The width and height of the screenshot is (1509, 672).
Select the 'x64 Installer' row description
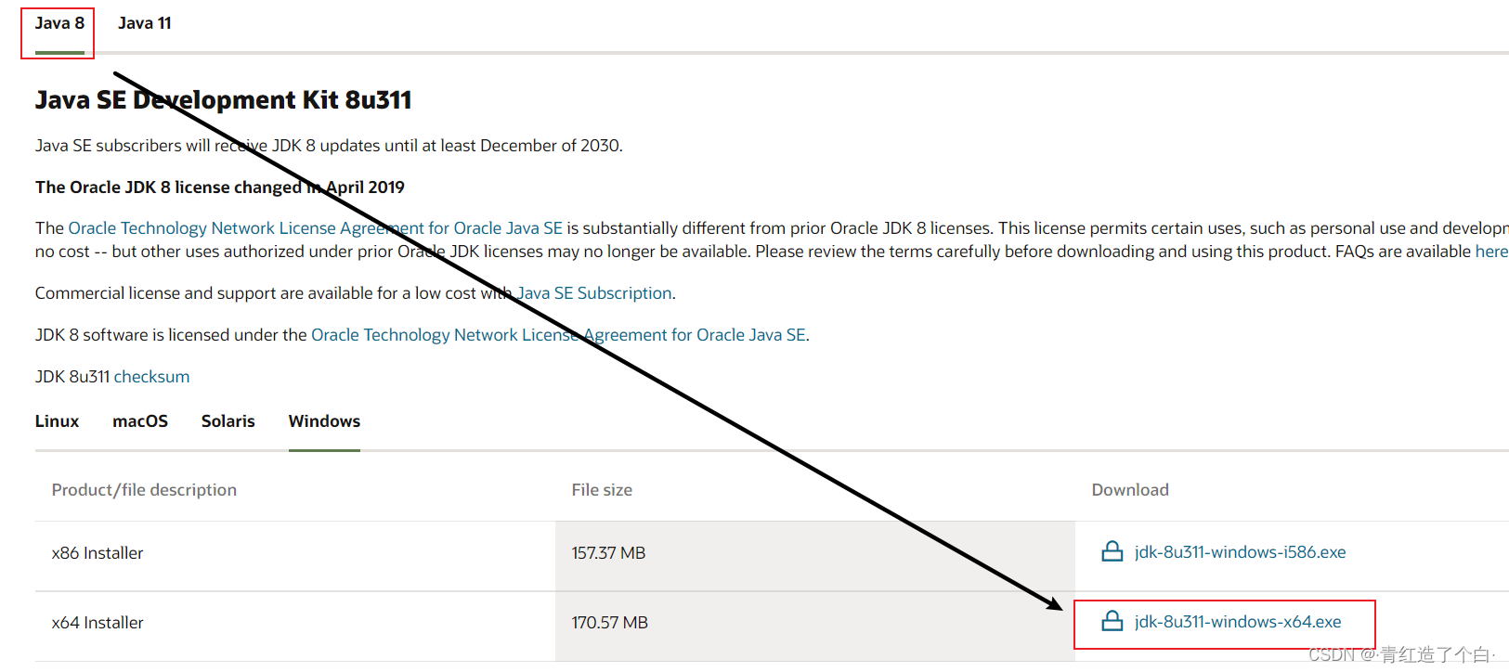[x=98, y=623]
